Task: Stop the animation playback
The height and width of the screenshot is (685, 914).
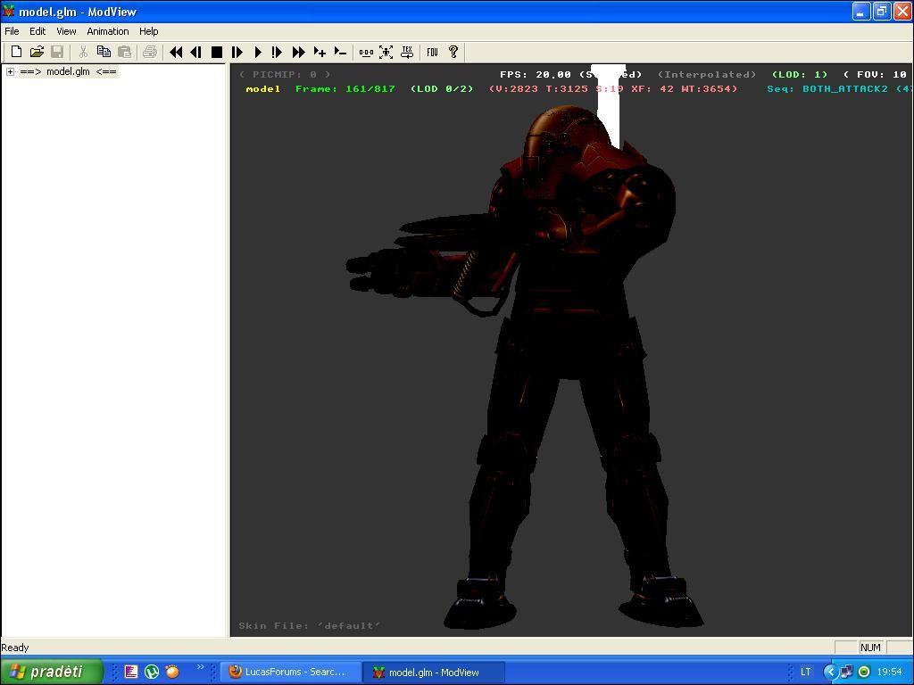Action: click(x=216, y=53)
